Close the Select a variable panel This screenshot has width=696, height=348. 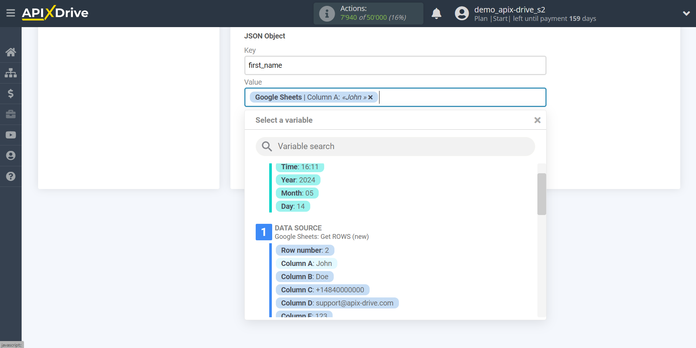pyautogui.click(x=537, y=120)
